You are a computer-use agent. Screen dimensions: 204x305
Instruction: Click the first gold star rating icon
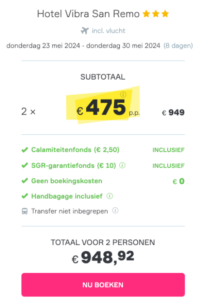point(146,14)
